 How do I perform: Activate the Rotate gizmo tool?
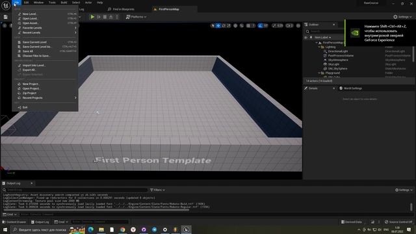tap(224, 26)
